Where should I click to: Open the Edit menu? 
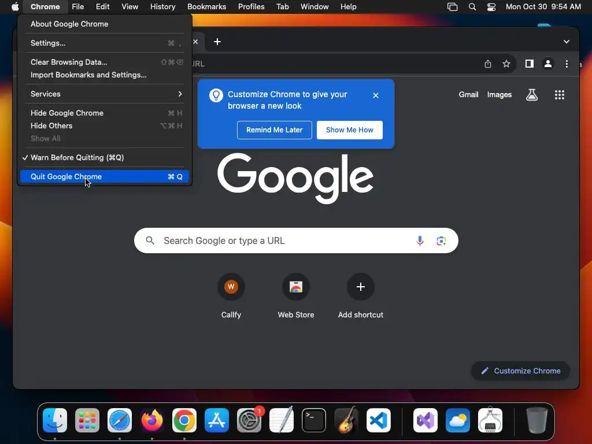102,6
